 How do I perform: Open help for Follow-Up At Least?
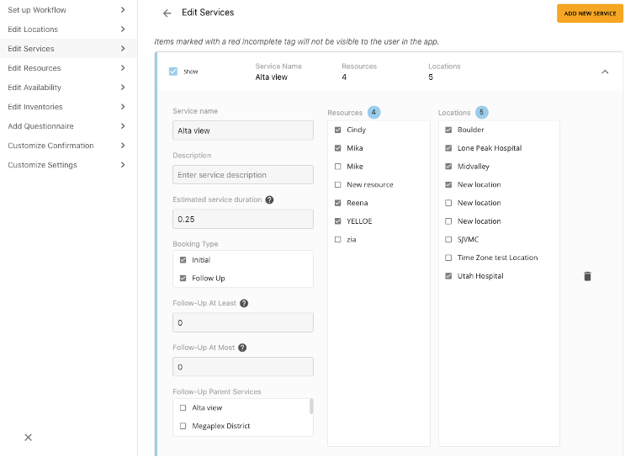point(244,303)
